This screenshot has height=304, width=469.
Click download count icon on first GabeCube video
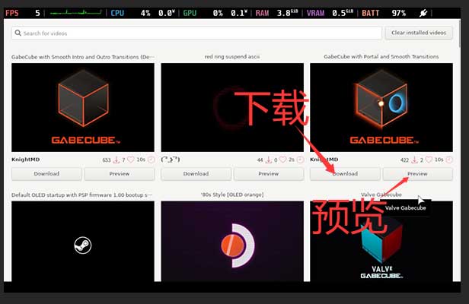tap(116, 160)
